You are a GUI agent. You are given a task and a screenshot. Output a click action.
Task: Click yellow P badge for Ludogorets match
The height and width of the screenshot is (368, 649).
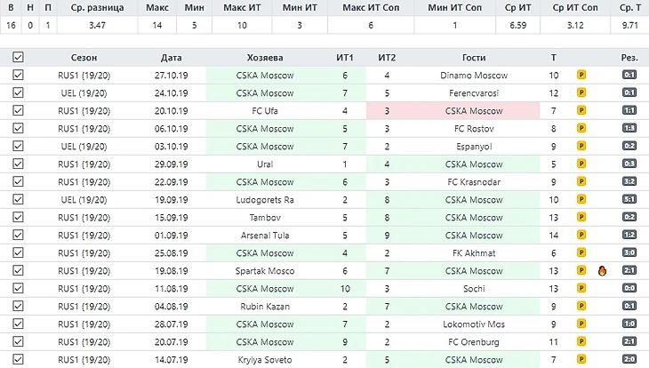581,200
